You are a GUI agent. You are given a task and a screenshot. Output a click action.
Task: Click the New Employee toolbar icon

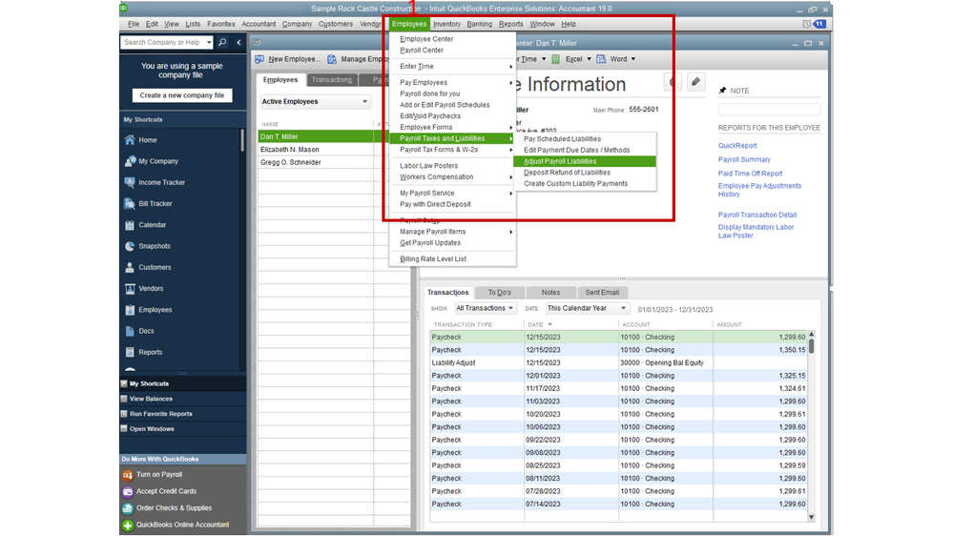click(259, 59)
